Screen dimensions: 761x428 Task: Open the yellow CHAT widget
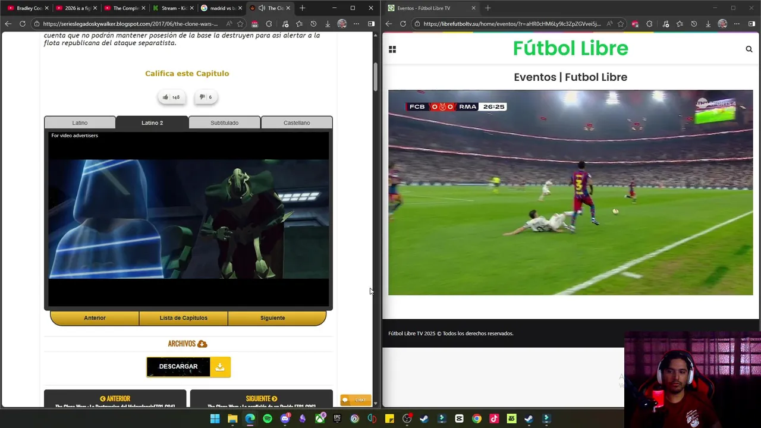(x=356, y=400)
